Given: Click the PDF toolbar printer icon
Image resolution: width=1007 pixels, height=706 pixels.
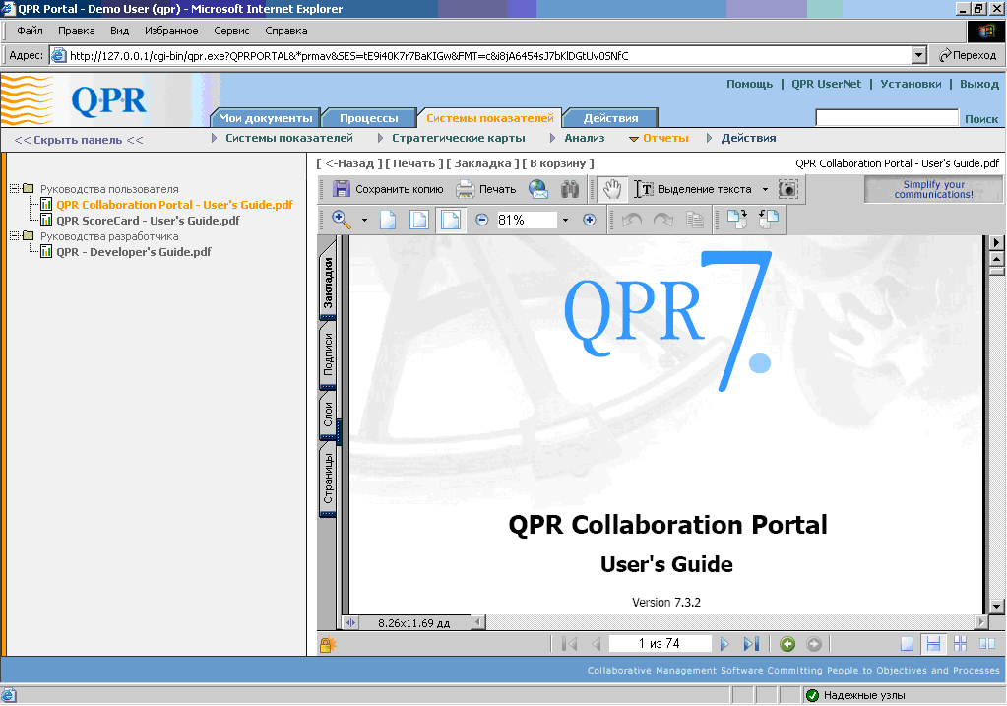Looking at the screenshot, I should [466, 189].
